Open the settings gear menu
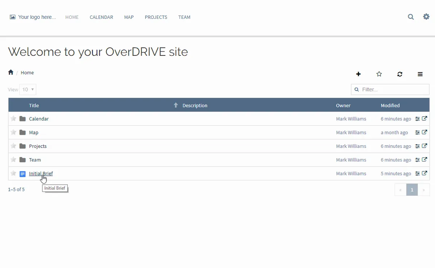Image resolution: width=435 pixels, height=268 pixels. click(426, 17)
